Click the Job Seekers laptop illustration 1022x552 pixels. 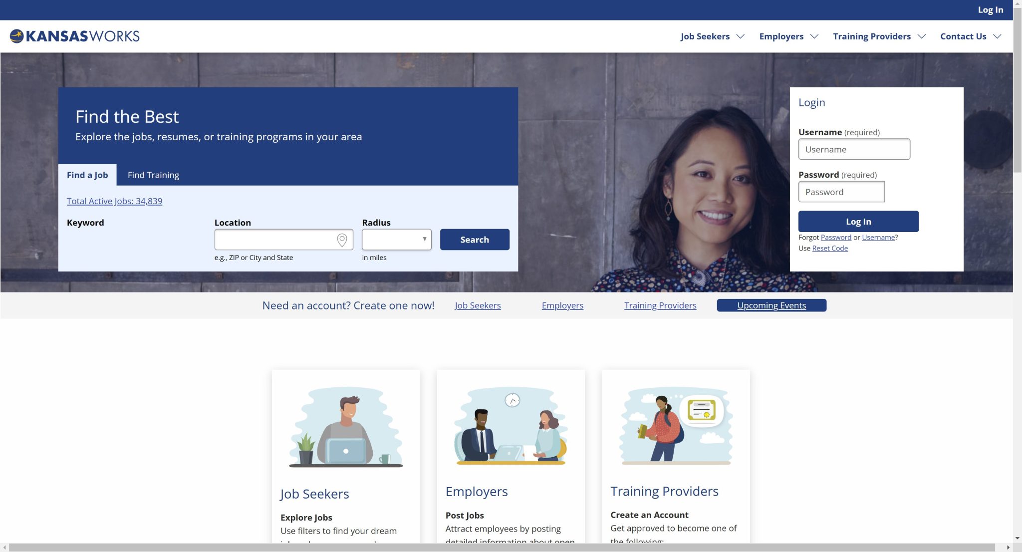coord(346,427)
